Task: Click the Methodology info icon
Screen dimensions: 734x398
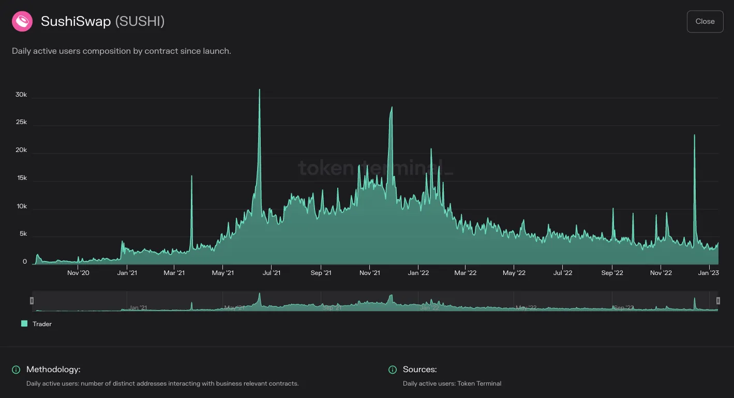Action: pyautogui.click(x=16, y=370)
